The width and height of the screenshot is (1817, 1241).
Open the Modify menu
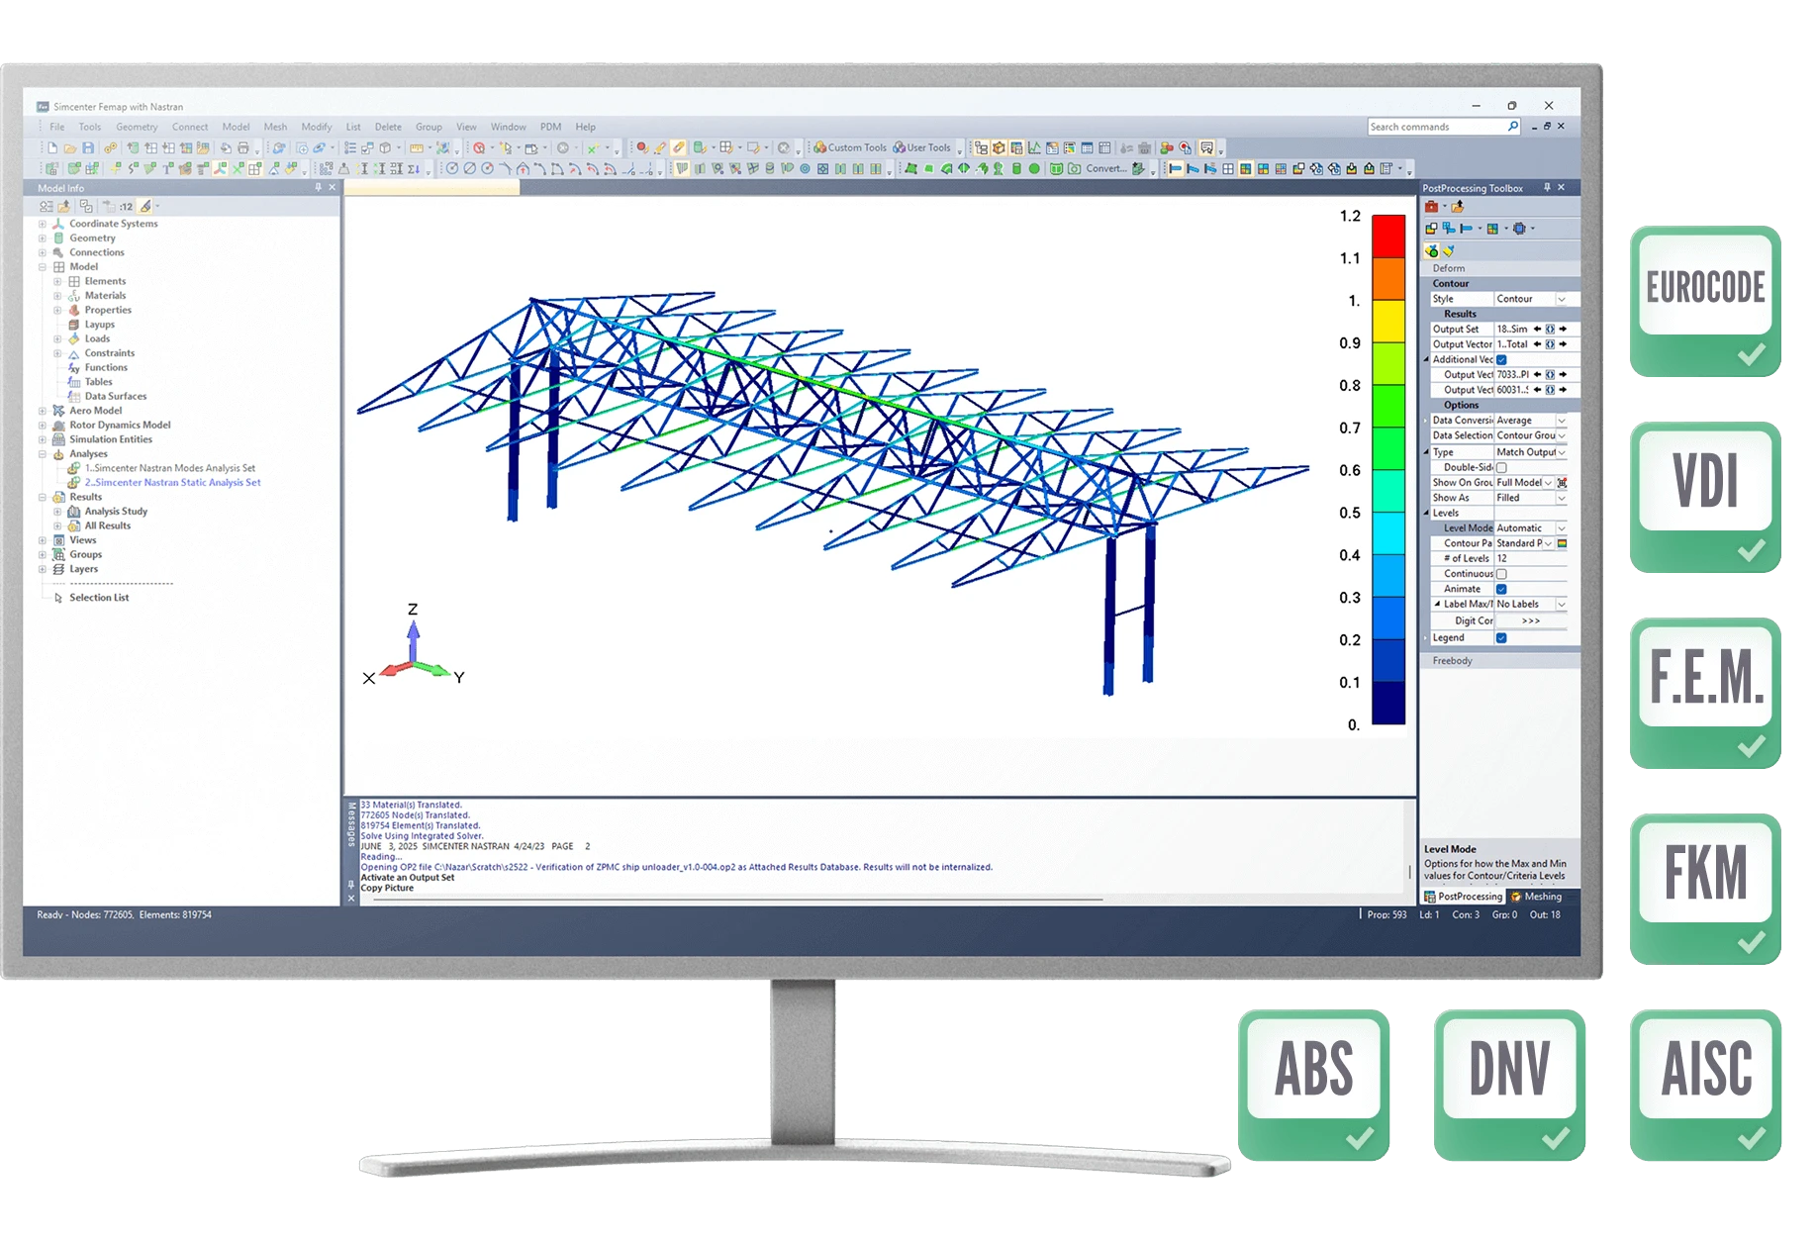(x=317, y=127)
